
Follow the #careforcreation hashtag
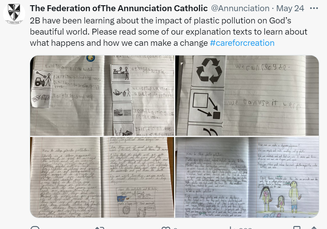[242, 43]
